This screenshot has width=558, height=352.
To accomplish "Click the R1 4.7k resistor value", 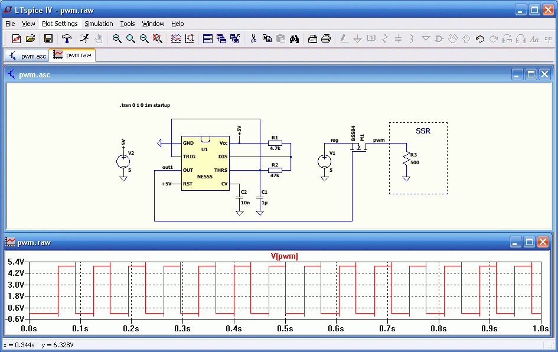I will tap(275, 148).
